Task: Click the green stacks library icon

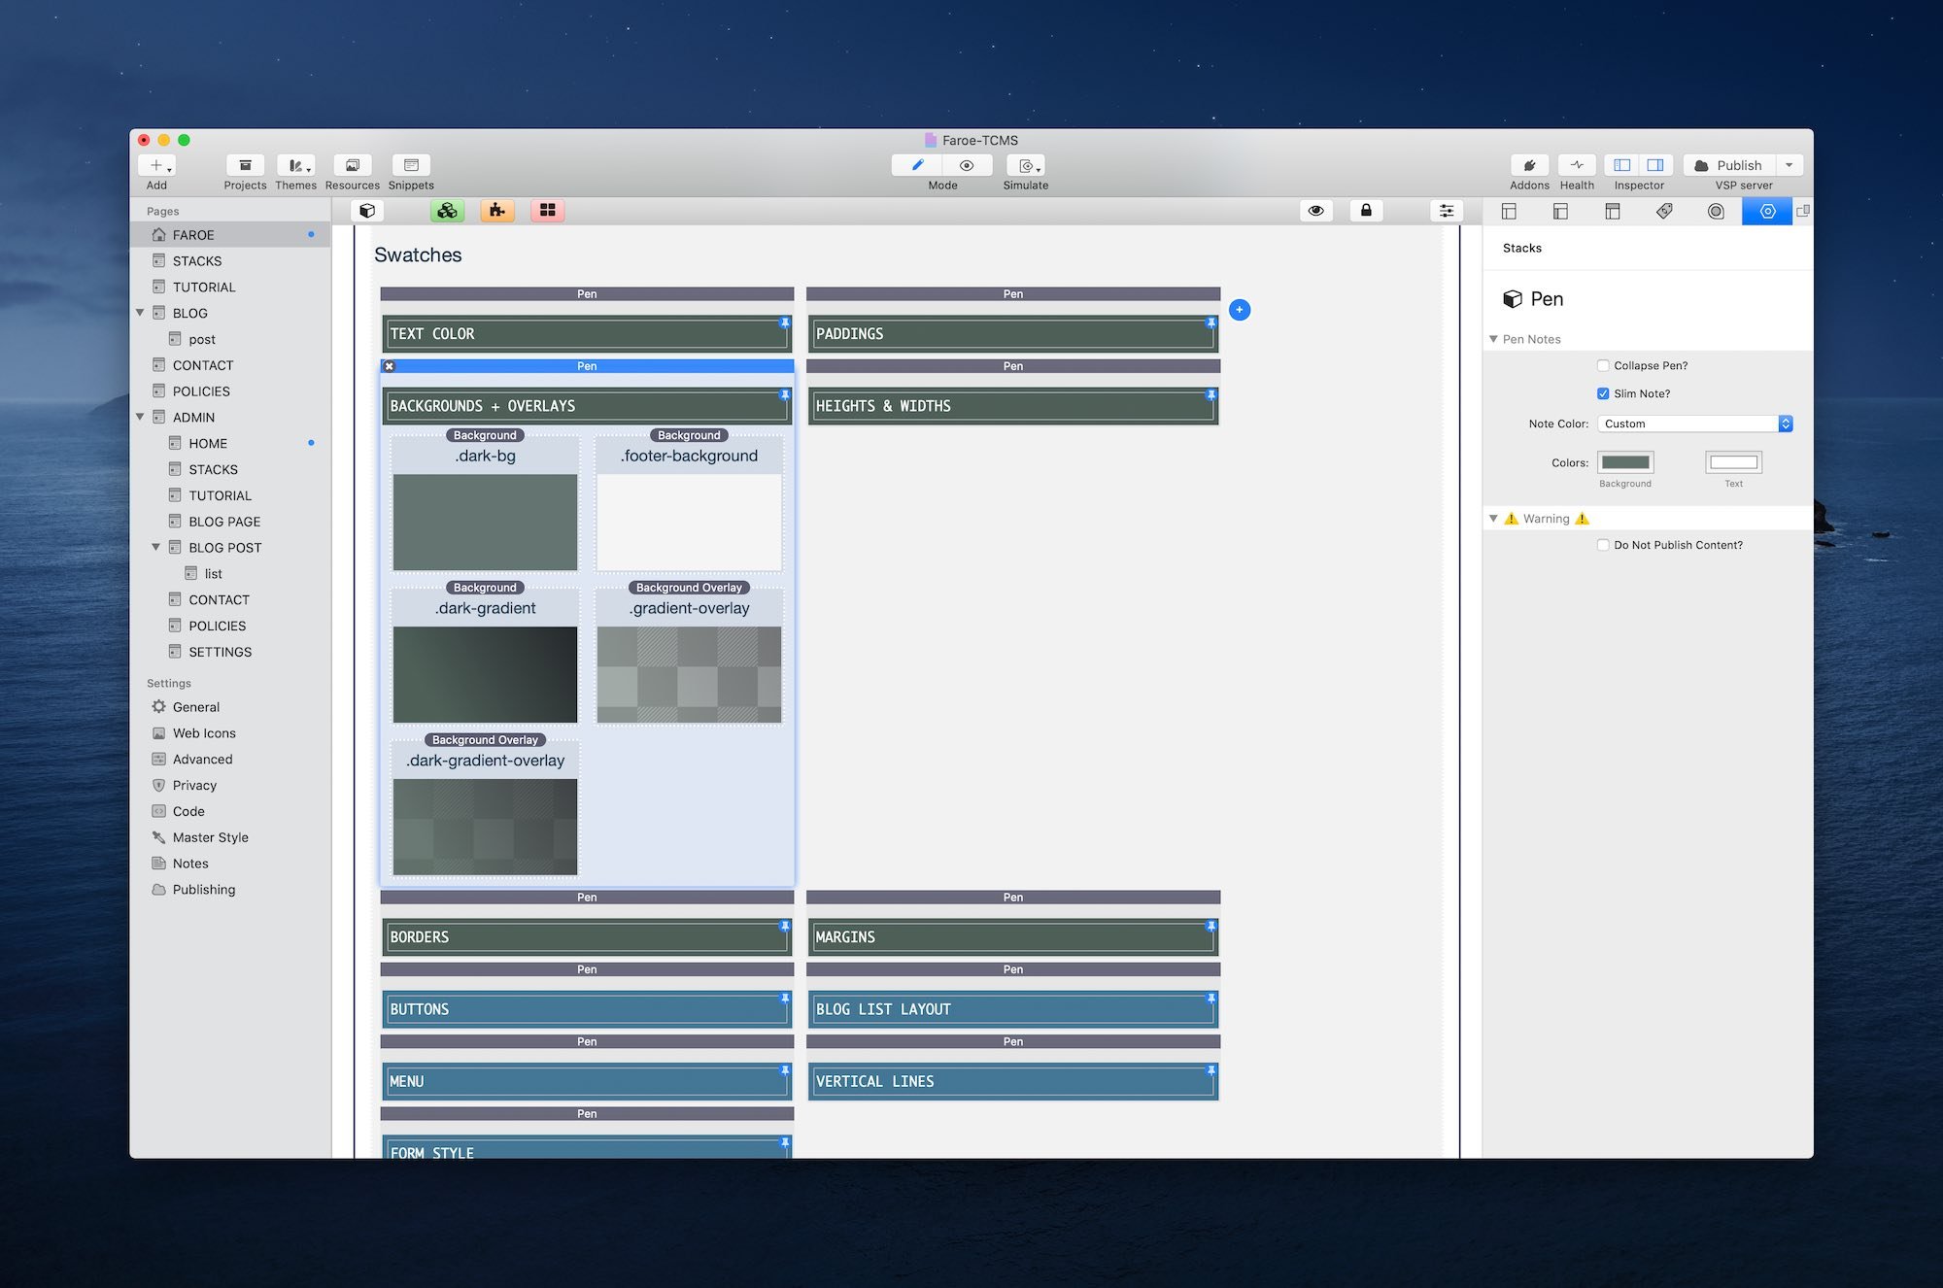Action: [x=447, y=211]
